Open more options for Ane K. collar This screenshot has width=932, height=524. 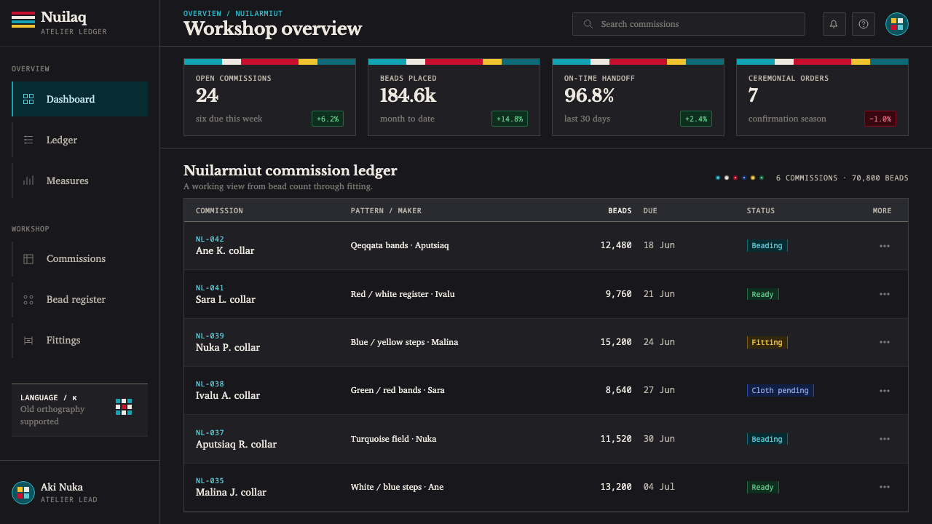[885, 246]
